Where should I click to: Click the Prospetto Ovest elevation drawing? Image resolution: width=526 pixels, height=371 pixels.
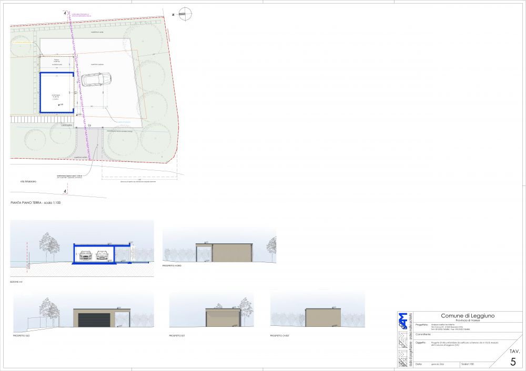[x=321, y=318]
